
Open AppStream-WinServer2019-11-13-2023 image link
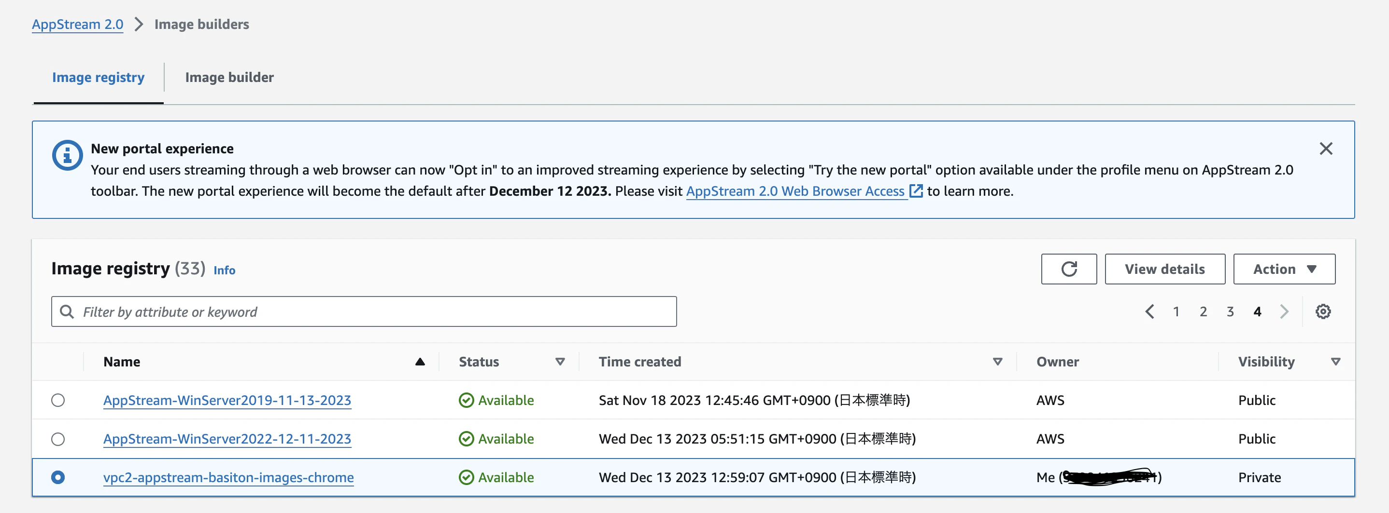[x=227, y=400]
